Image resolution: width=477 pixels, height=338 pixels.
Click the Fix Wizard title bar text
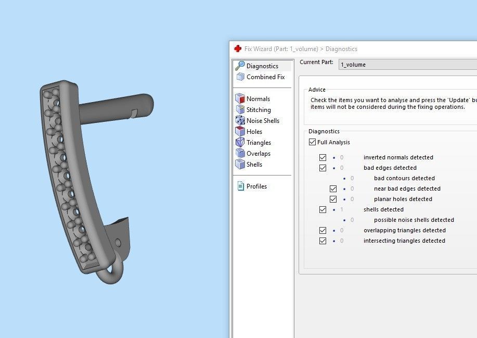[x=301, y=49]
